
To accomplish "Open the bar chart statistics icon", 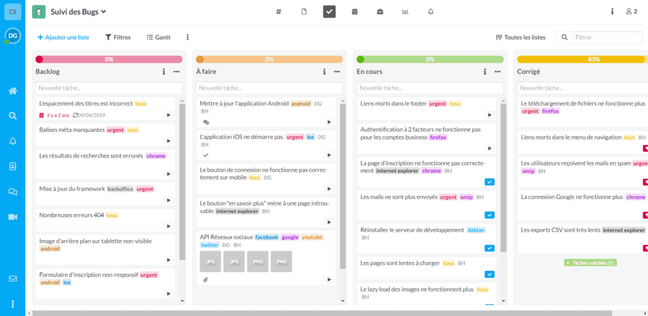I will pos(405,11).
